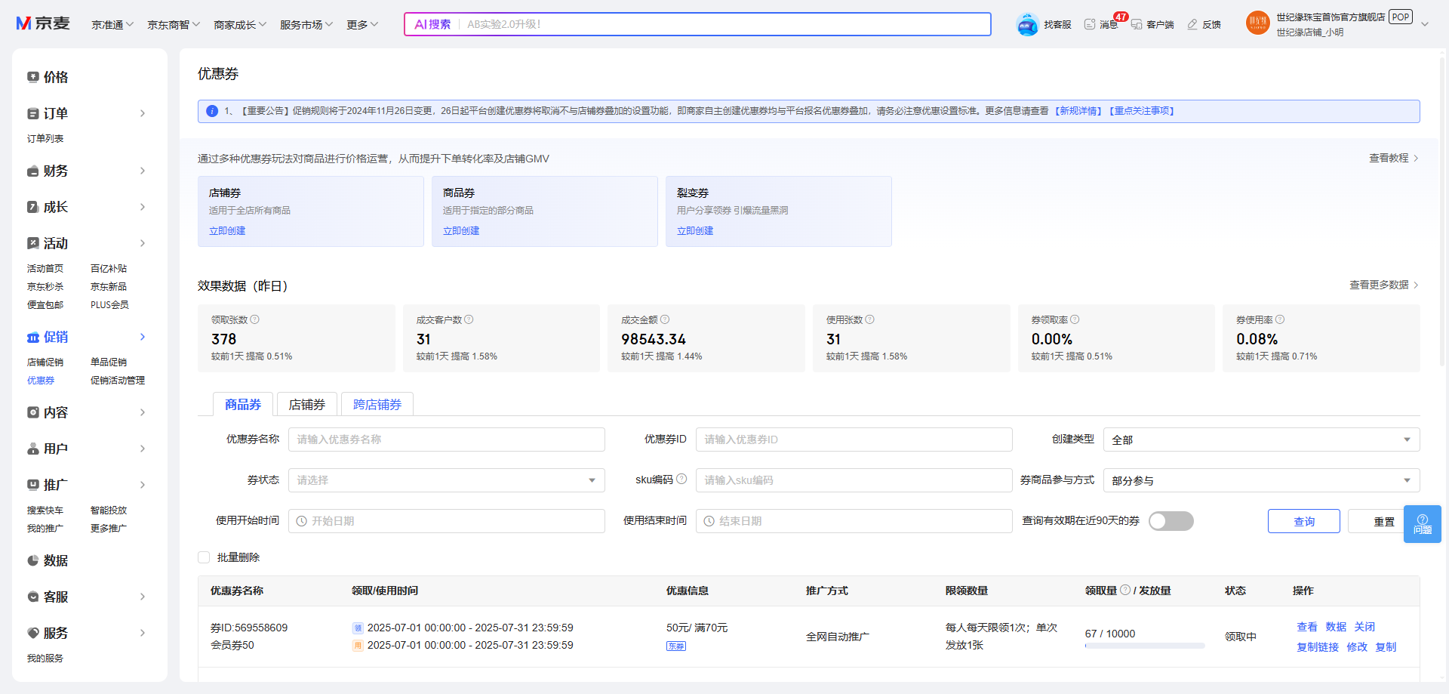Image resolution: width=1449 pixels, height=694 pixels.
Task: Click the 反馈 feedback pencil icon
Action: (1192, 24)
